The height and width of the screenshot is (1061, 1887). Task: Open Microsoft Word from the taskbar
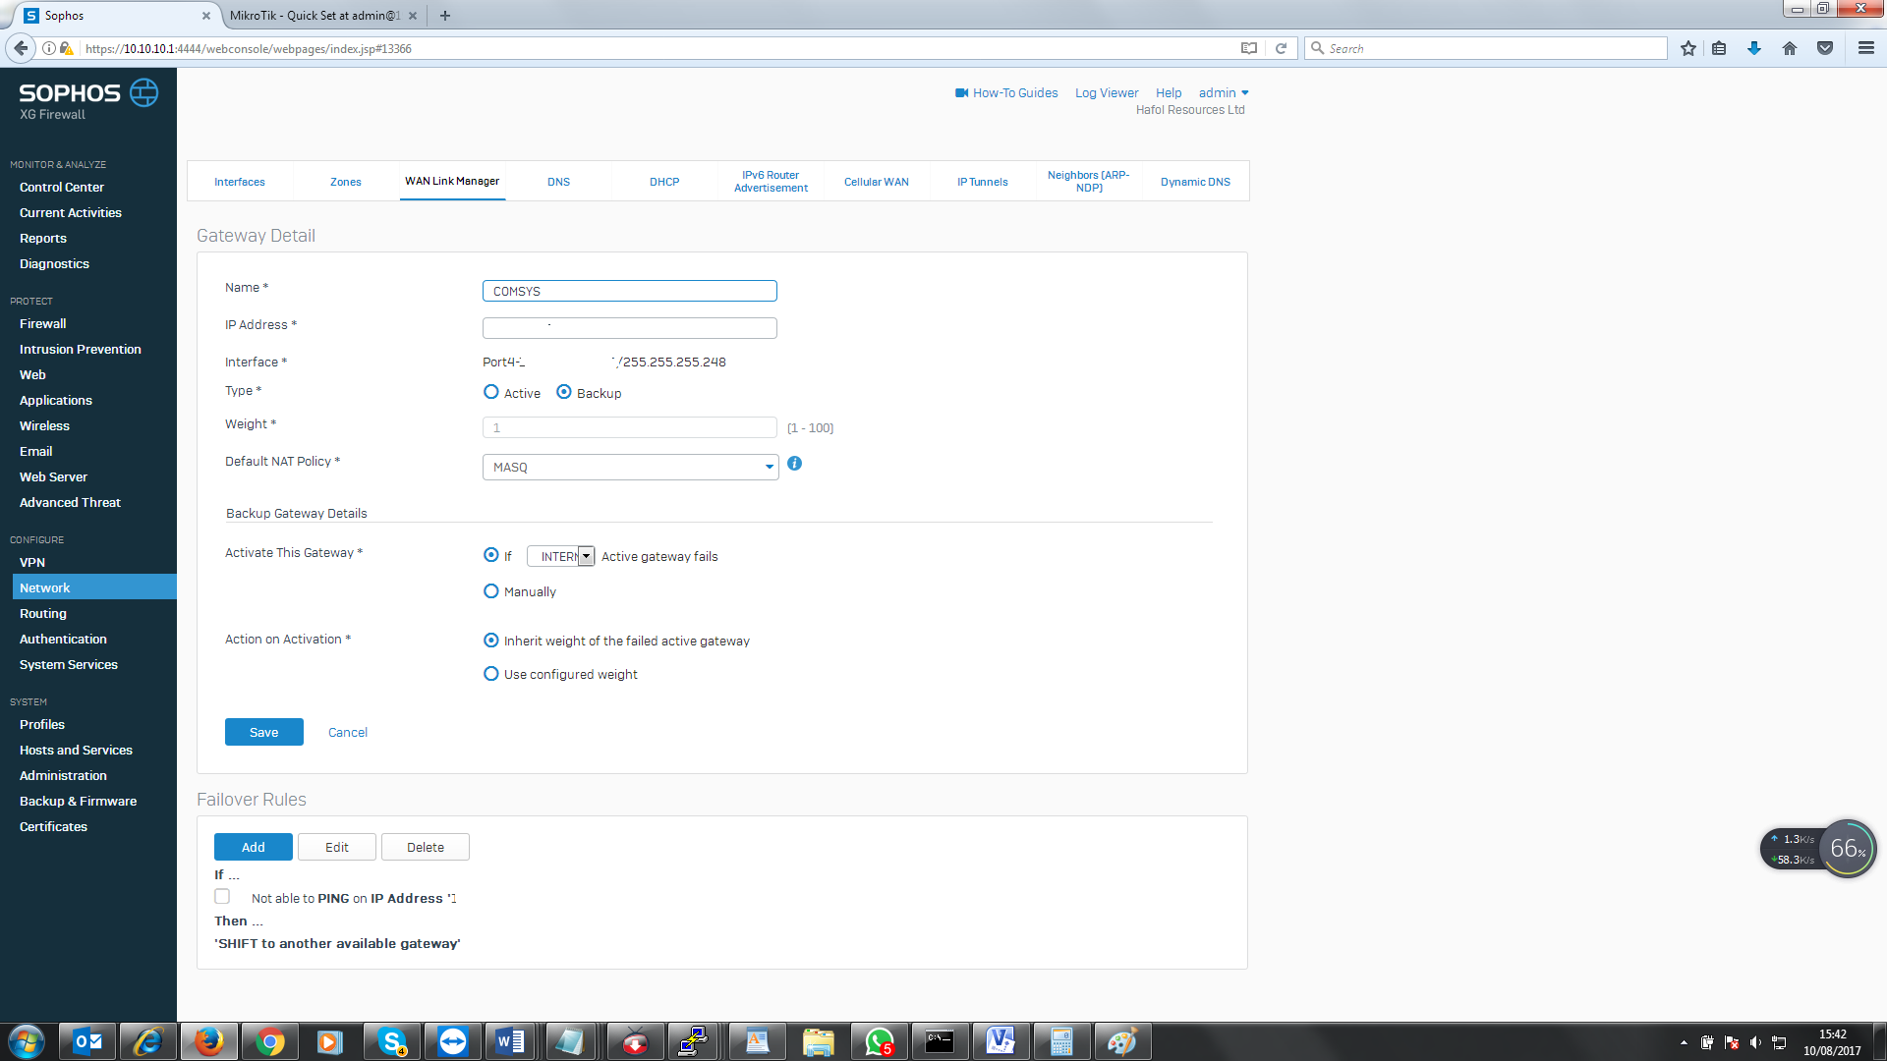[510, 1041]
